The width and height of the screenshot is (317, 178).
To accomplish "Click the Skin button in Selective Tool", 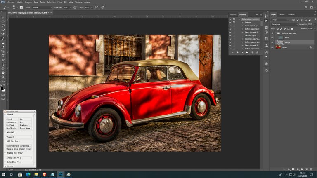I will tap(25, 119).
